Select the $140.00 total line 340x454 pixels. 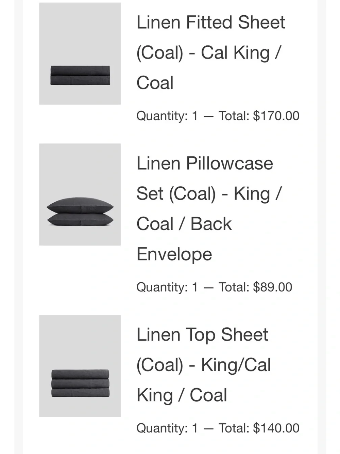coord(218,428)
